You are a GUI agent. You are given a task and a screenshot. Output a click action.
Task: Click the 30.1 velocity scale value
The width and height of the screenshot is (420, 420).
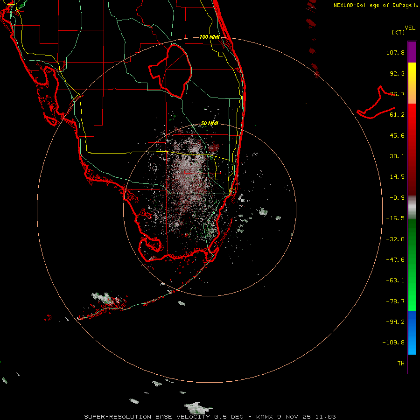coord(397,156)
